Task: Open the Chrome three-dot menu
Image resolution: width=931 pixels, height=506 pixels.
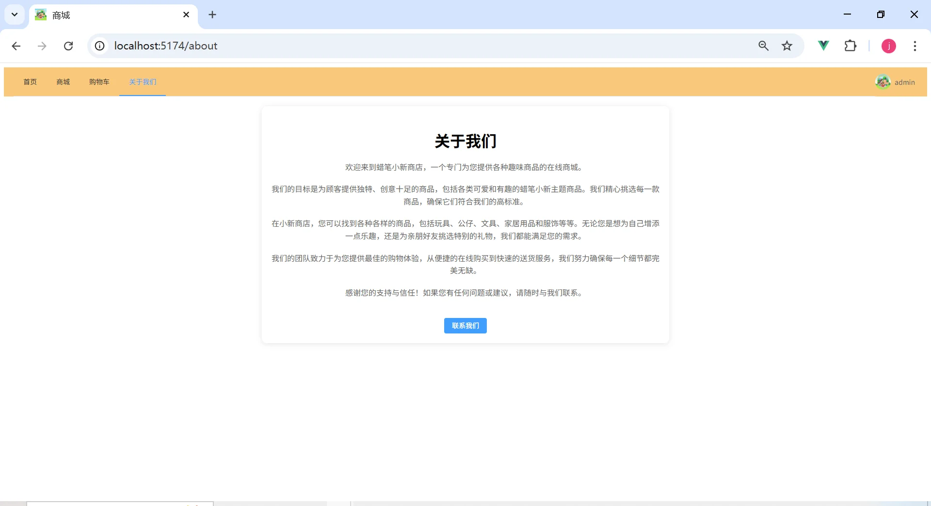Action: 915,46
